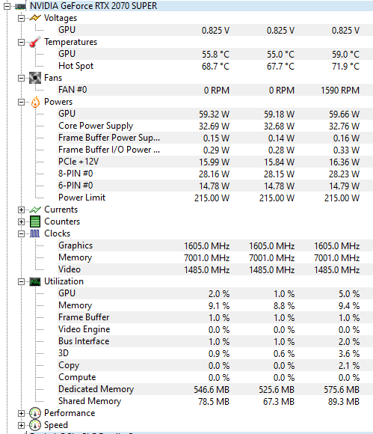Expand the Speed section

(21, 425)
